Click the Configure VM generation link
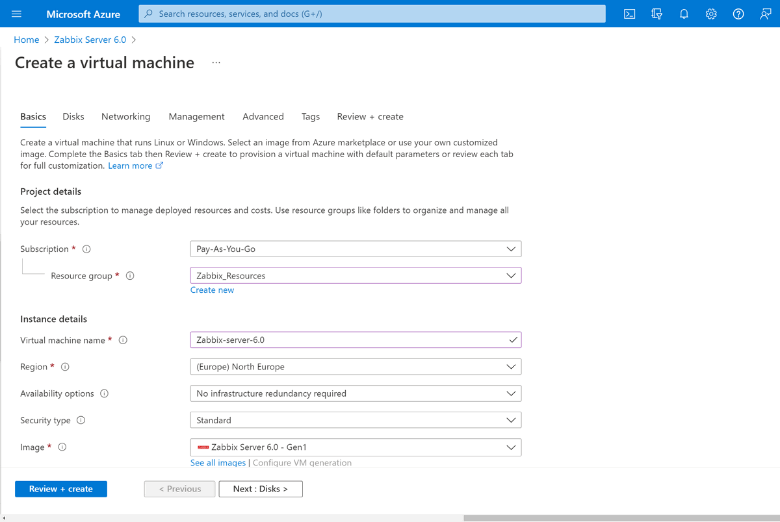780x522 pixels. (x=302, y=463)
